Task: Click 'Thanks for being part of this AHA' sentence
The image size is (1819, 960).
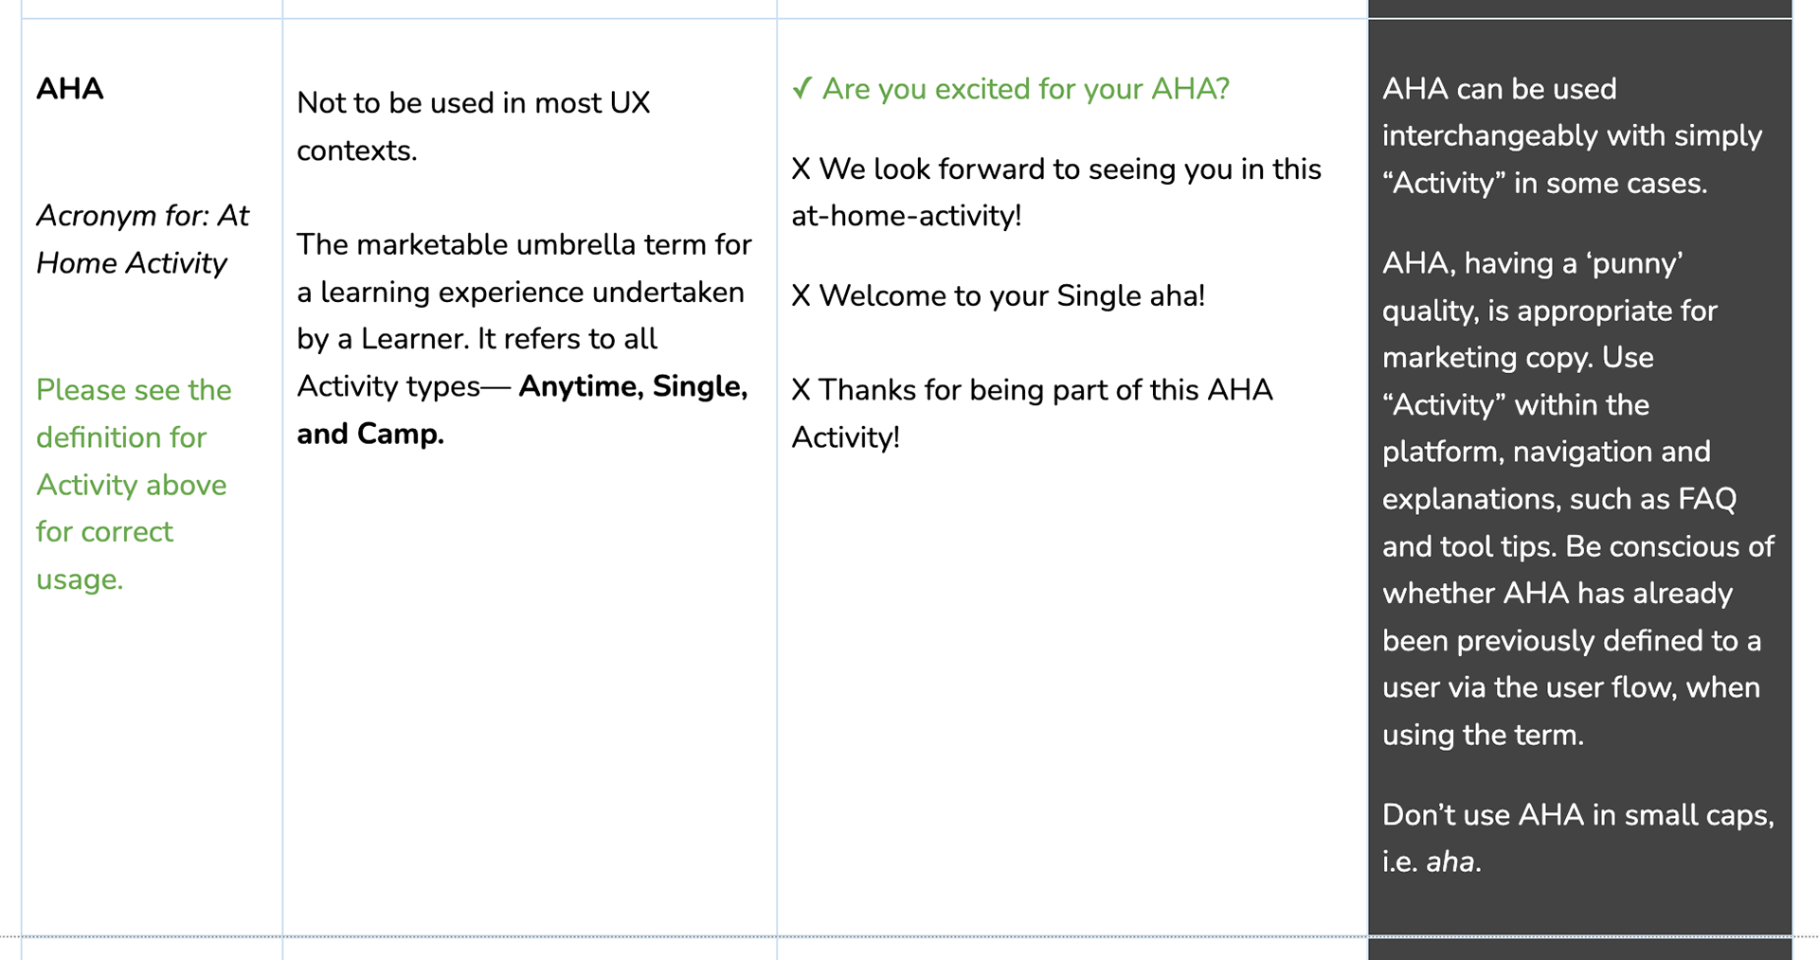Action: 1046,390
